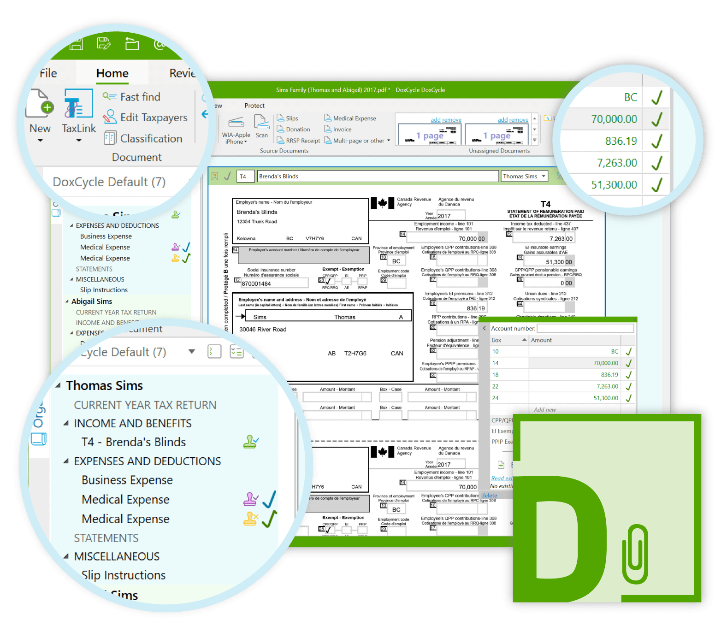
Task: Collapse the side panel with the left chevron
Action: (x=484, y=329)
